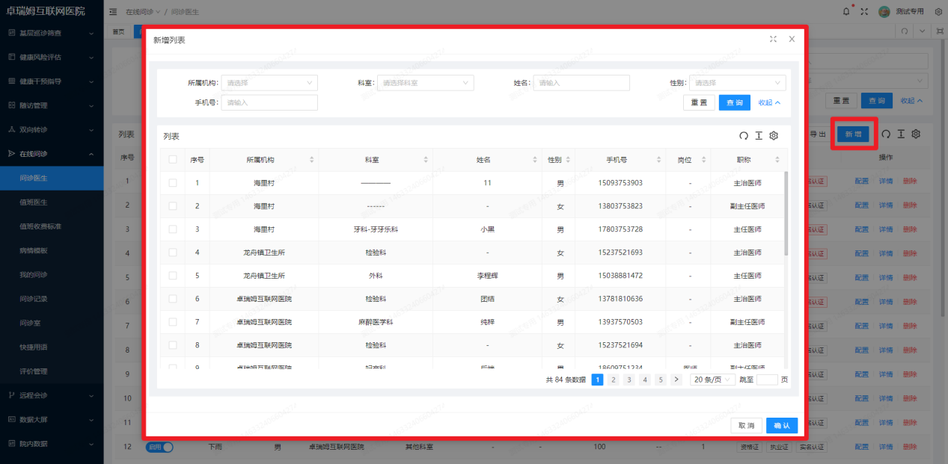The image size is (948, 464).
Task: Click the background list refresh icon
Action: tap(886, 134)
